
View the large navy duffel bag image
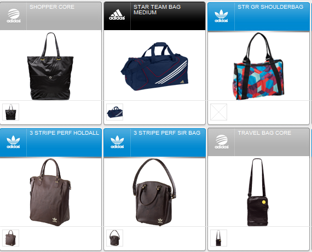(x=154, y=66)
